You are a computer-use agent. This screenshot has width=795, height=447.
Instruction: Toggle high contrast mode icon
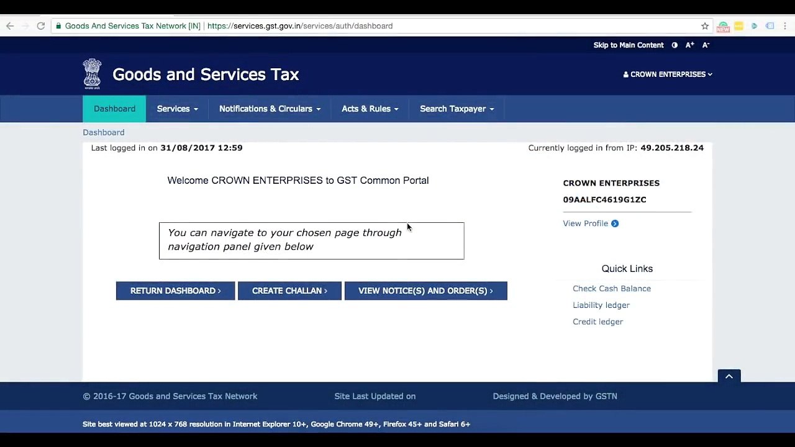click(675, 45)
